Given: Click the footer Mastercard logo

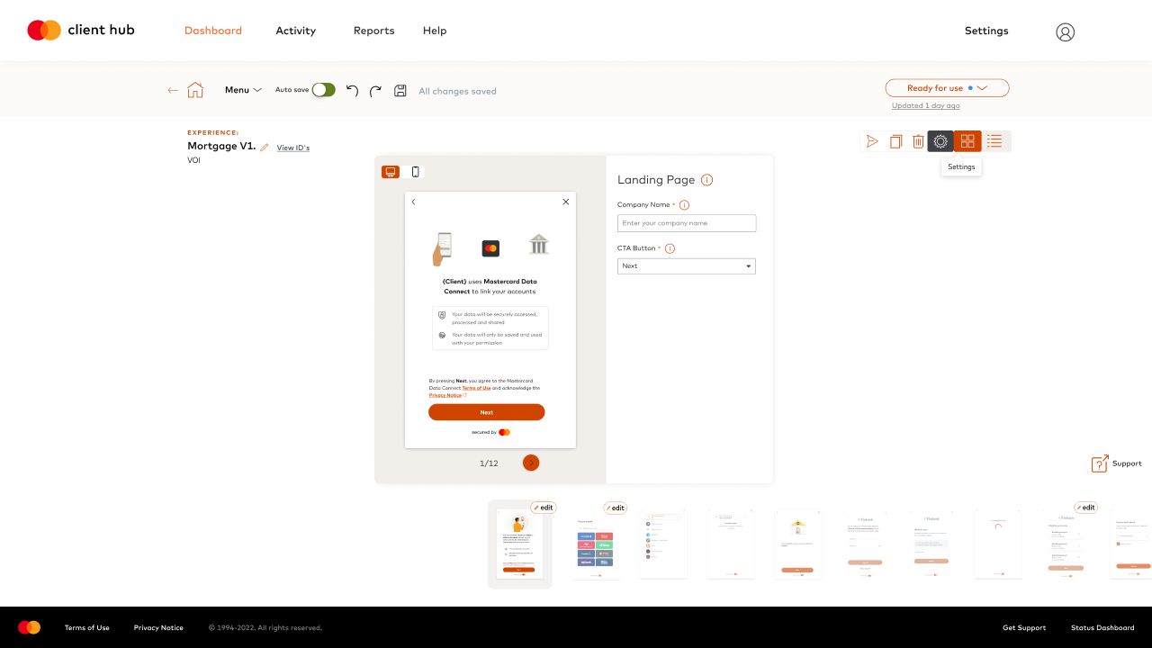Looking at the screenshot, I should coord(29,627).
